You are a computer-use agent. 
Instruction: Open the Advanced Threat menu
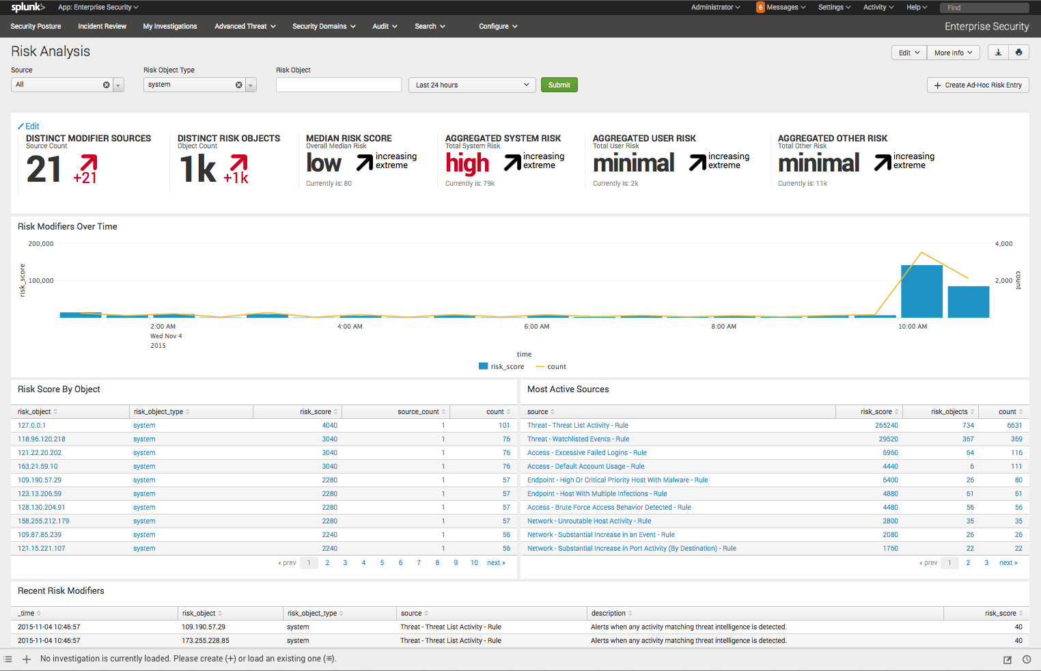[245, 27]
